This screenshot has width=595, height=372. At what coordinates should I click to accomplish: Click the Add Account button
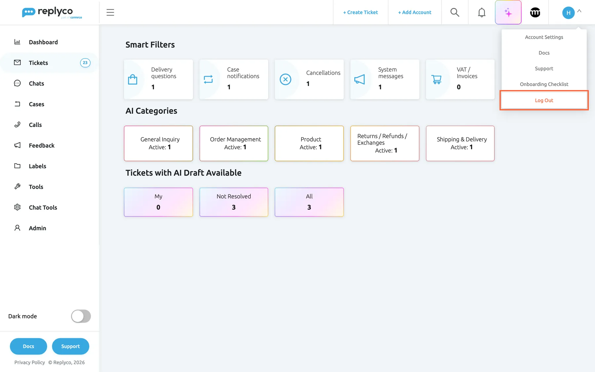[415, 12]
